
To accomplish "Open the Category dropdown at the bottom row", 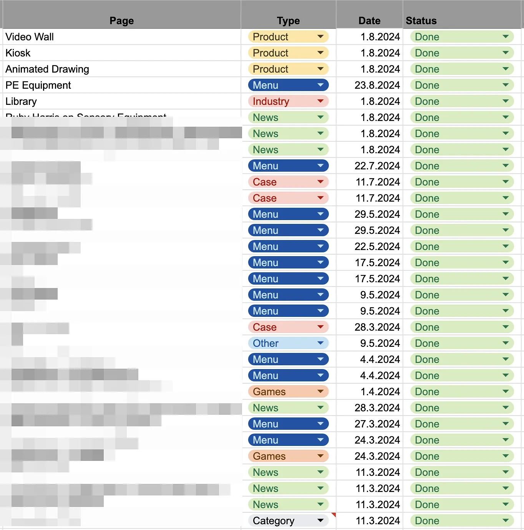I will [321, 520].
